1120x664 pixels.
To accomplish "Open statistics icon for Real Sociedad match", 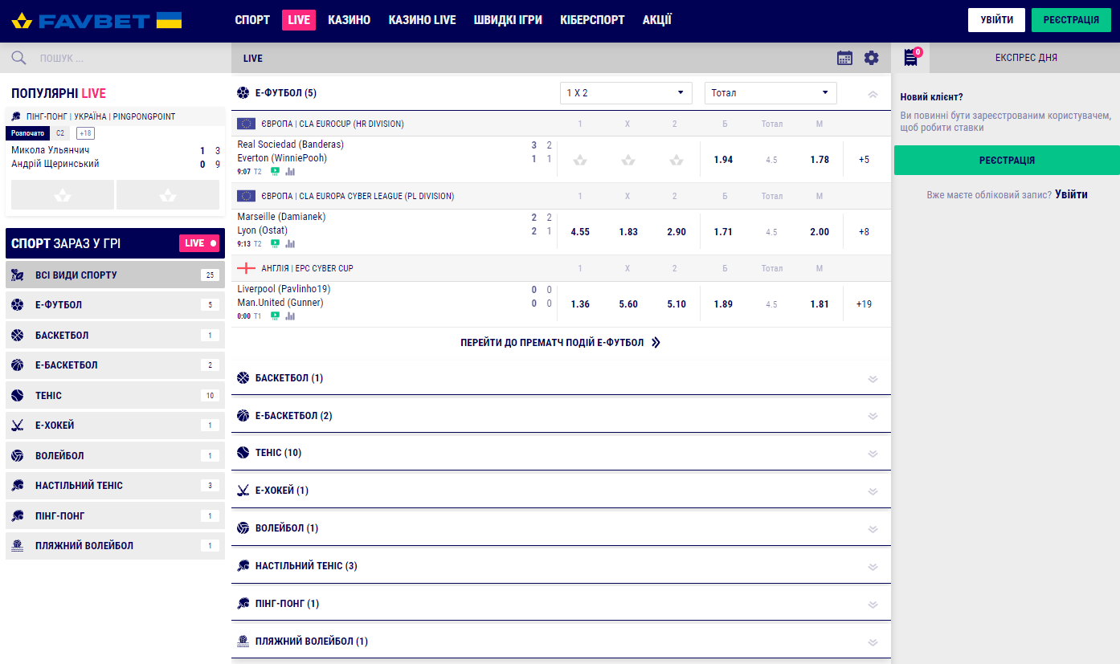I will [290, 171].
